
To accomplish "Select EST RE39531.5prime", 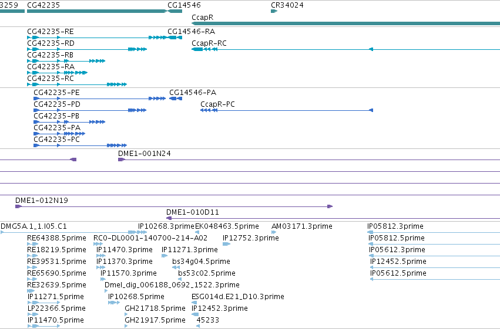I will pos(57,262).
